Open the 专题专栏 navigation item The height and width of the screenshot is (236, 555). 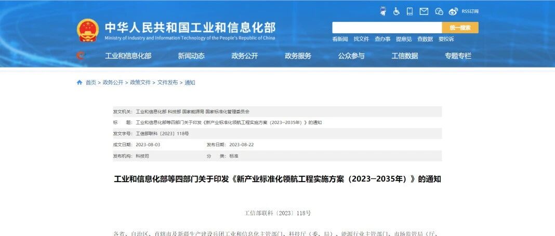(x=458, y=56)
